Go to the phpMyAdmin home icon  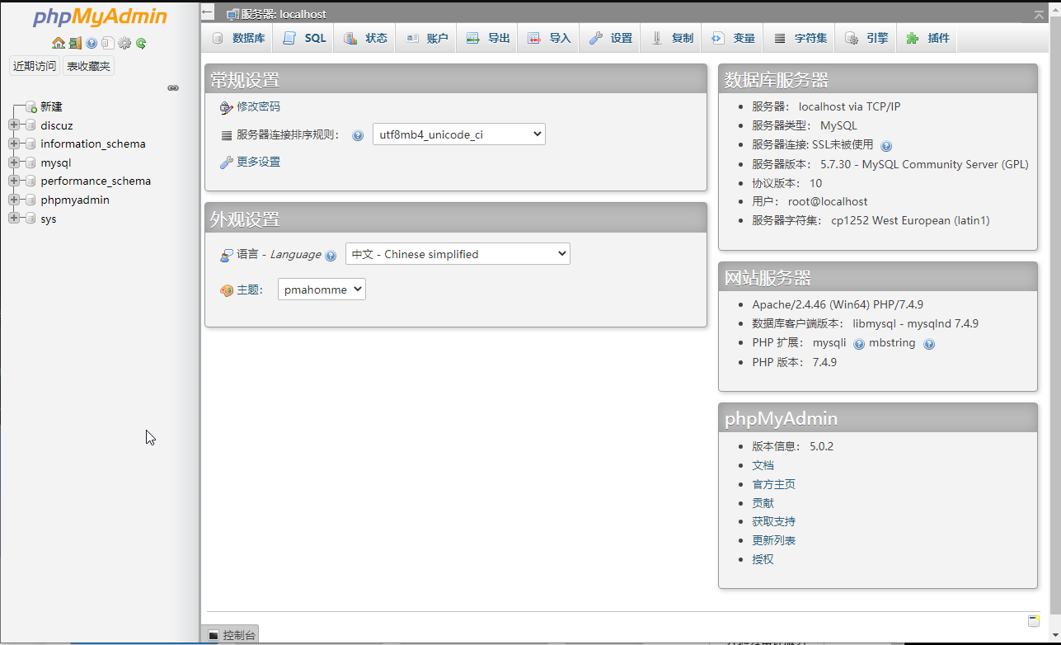[x=58, y=43]
